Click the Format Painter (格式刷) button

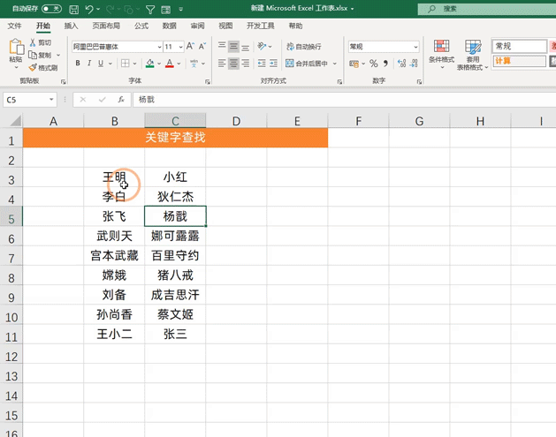tap(43, 67)
